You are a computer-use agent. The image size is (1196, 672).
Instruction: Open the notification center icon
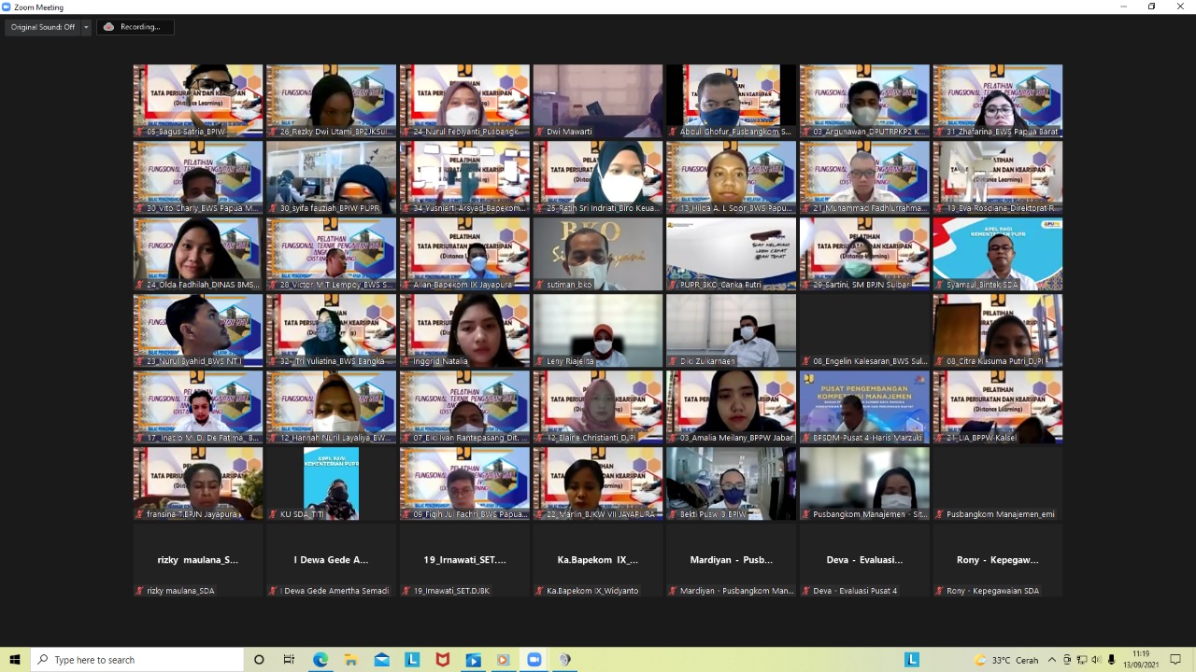1176,660
